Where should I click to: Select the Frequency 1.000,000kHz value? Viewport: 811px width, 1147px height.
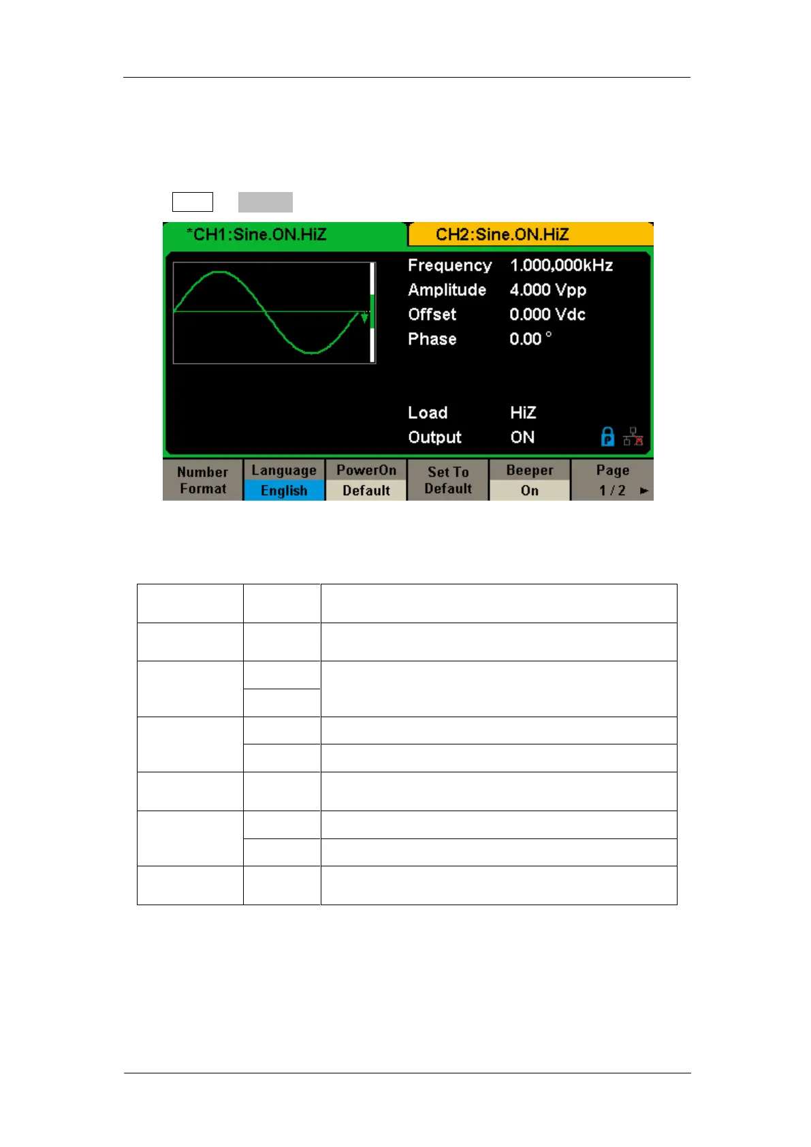tap(561, 266)
